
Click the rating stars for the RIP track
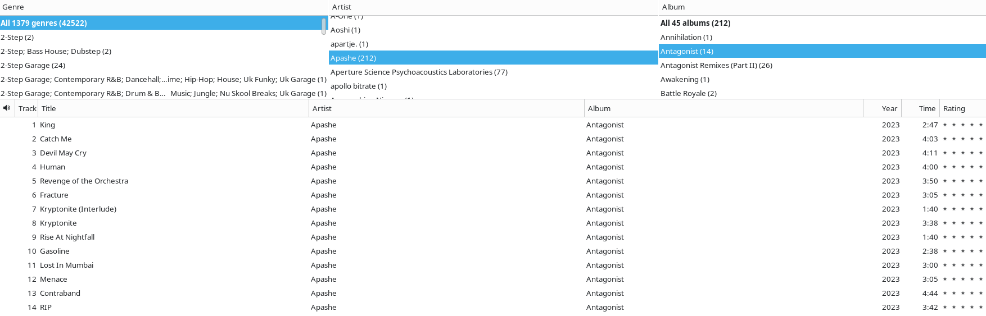coord(962,308)
